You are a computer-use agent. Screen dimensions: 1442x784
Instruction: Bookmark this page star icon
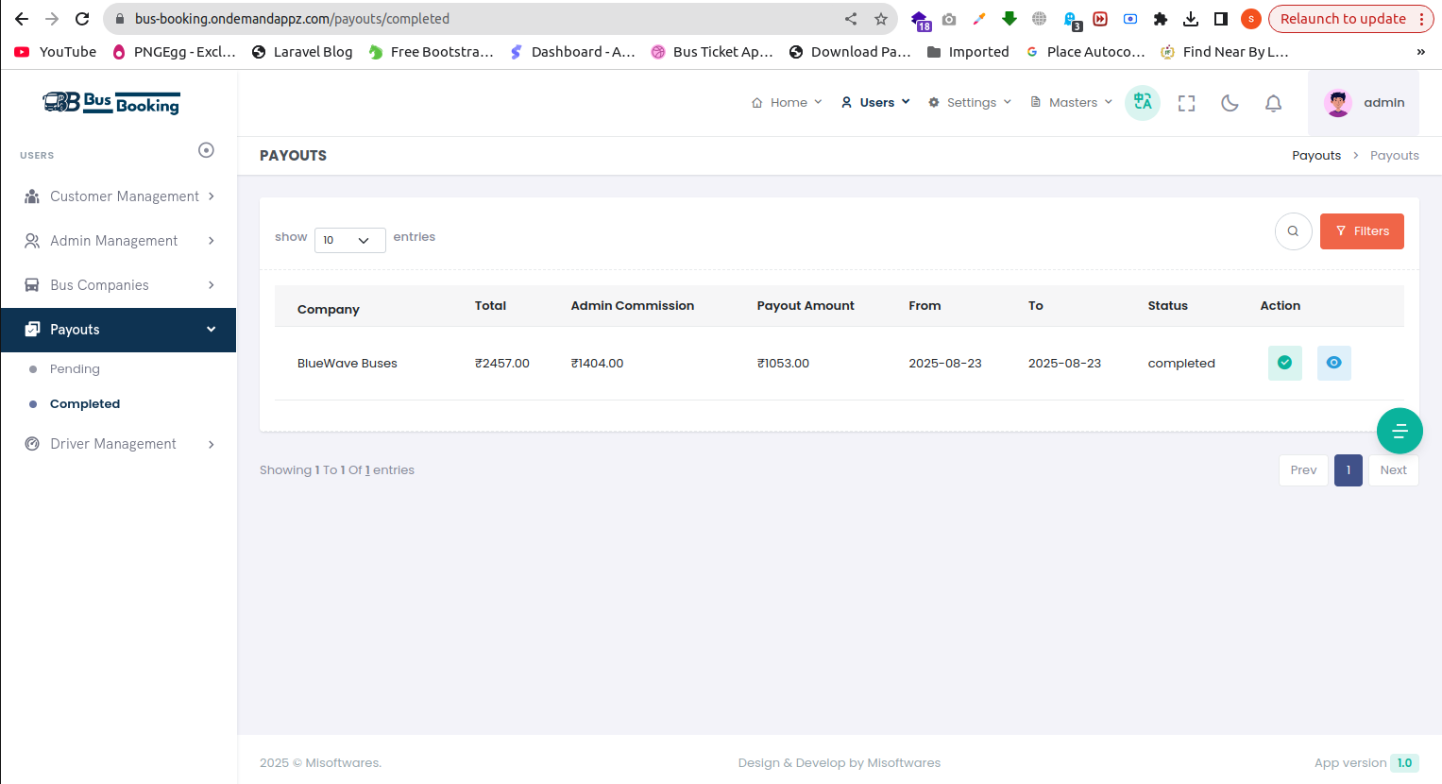pos(881,19)
